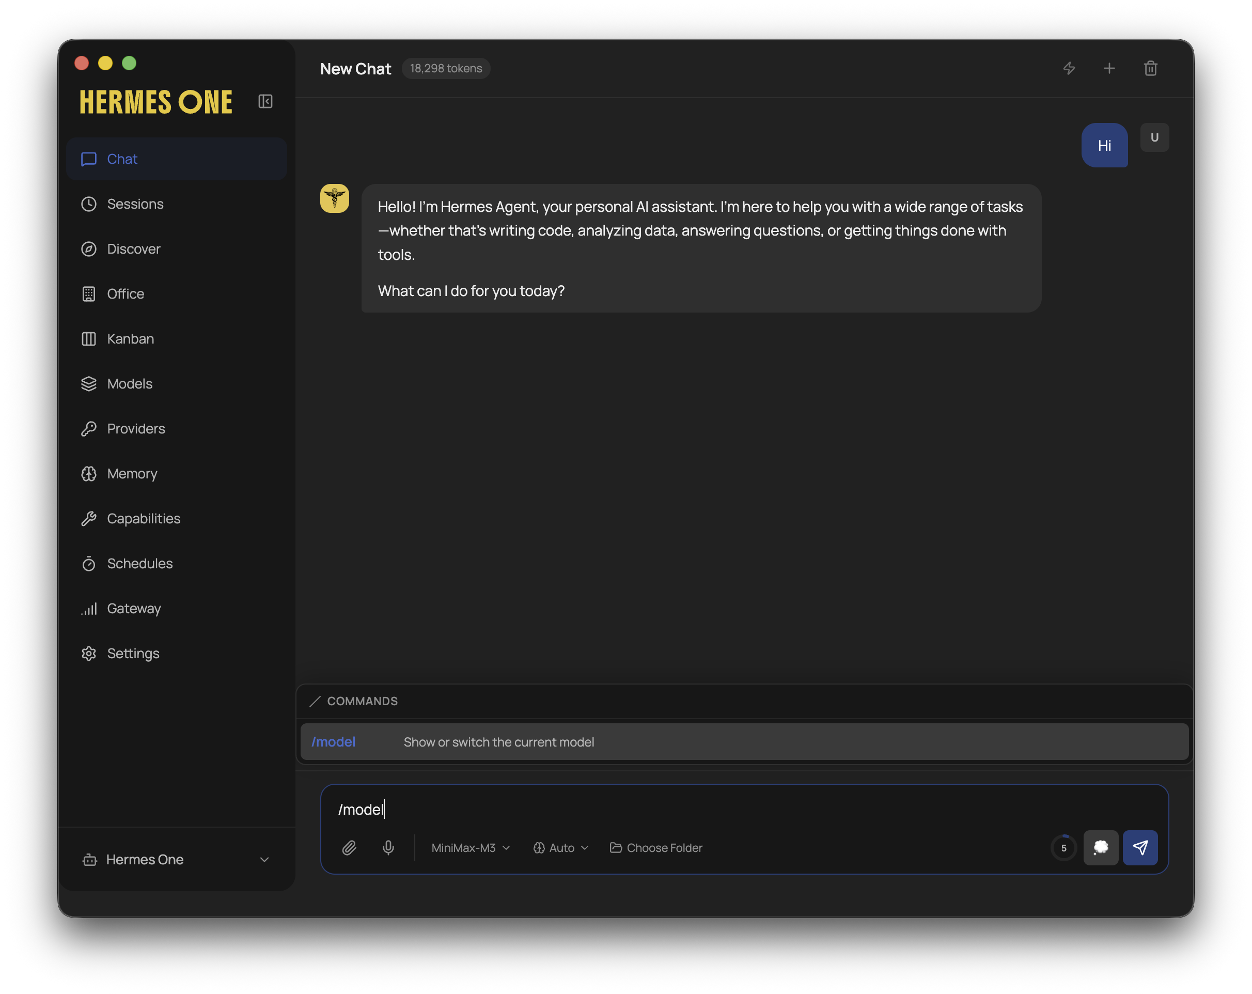Click the HERMES ONE logo
1252x994 pixels.
(155, 102)
